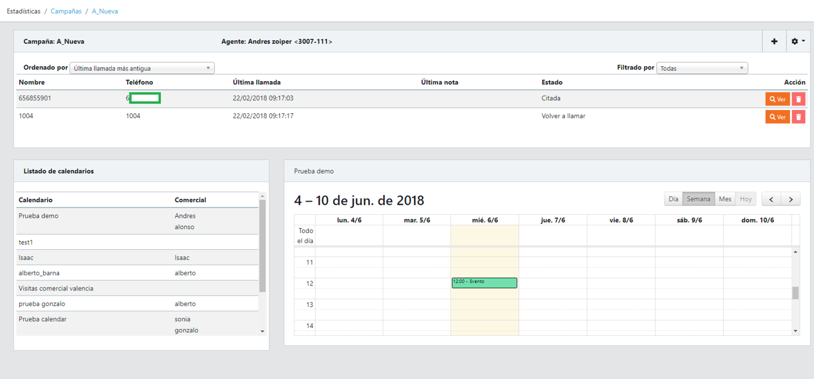Switch calendar to Día view

[x=673, y=199]
